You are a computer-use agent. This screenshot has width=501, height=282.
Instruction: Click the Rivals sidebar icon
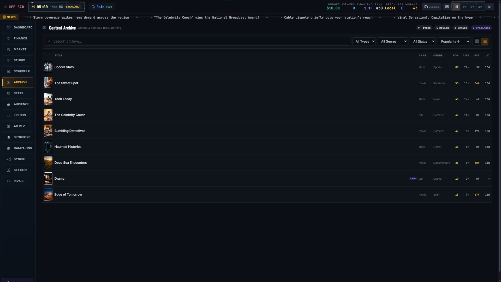pyautogui.click(x=9, y=181)
